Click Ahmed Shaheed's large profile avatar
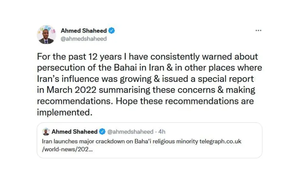This screenshot has width=300, height=181. click(46, 35)
